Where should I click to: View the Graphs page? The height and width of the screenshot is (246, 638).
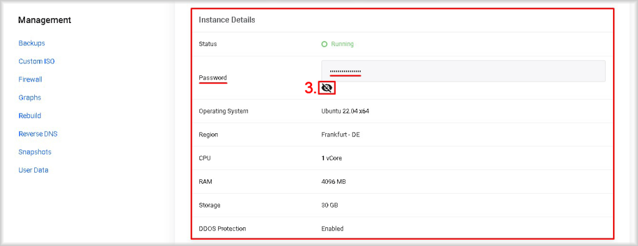pyautogui.click(x=30, y=98)
